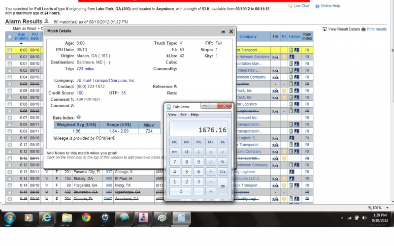
Task: Click the volume icon in the system tray
Action: pyautogui.click(x=364, y=217)
